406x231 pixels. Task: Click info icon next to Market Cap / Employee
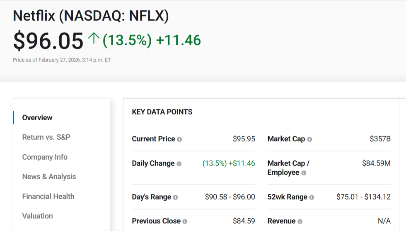click(304, 173)
